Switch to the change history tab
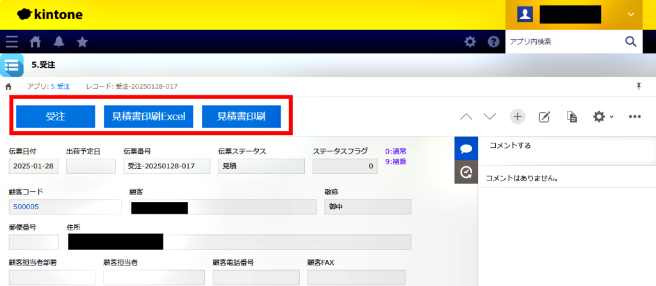This screenshot has width=656, height=286. [466, 172]
